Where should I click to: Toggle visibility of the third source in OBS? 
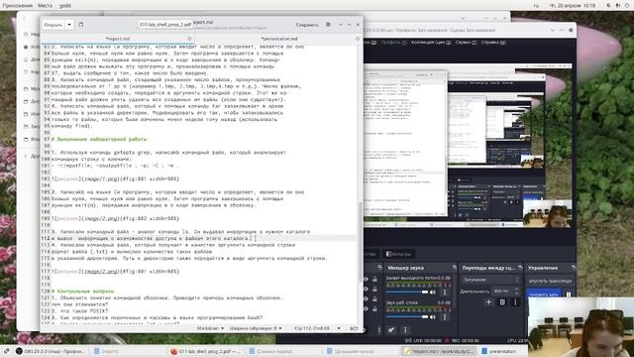(x=366, y=298)
